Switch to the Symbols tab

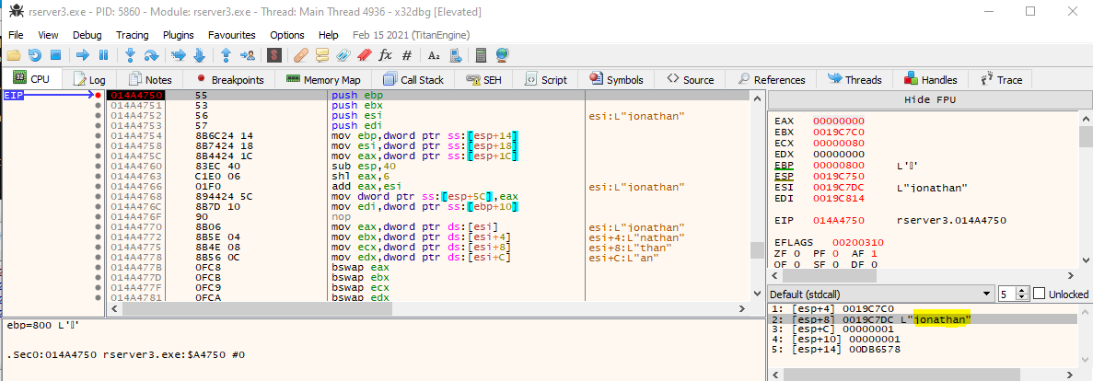[615, 79]
